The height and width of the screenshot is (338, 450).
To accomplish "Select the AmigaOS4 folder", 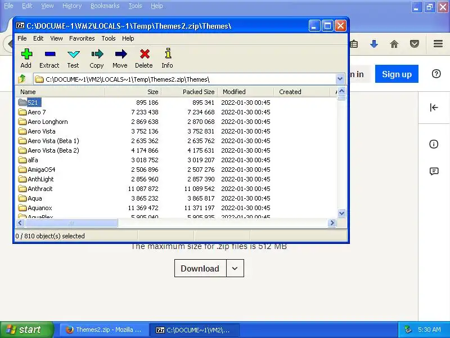I will click(x=37, y=170).
